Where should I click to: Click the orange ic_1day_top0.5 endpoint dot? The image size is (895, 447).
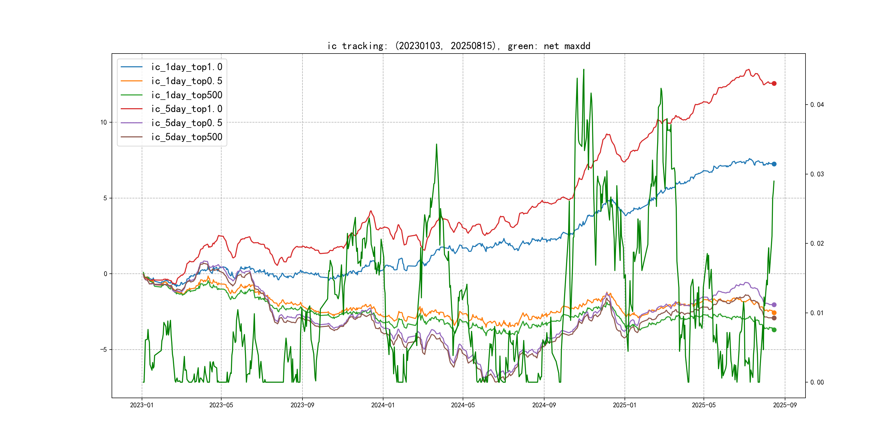coord(774,313)
